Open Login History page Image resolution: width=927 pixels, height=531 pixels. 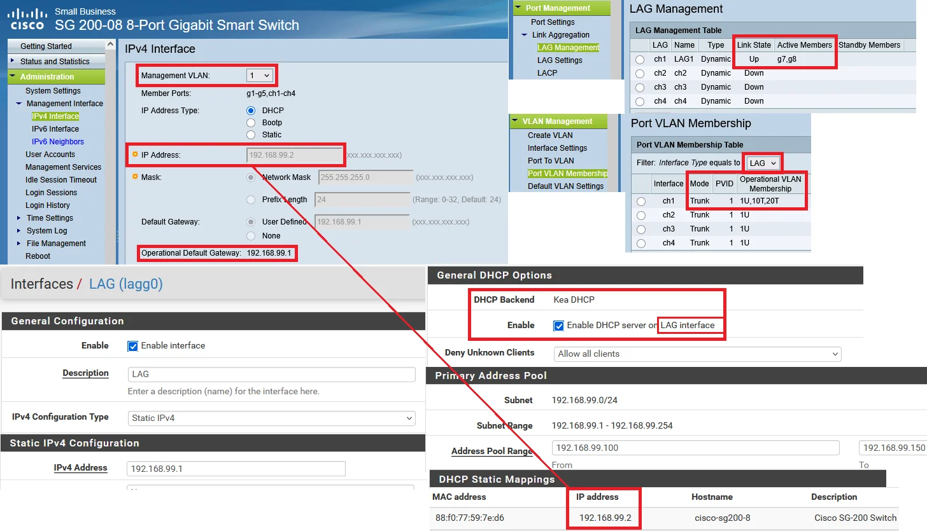pos(48,205)
